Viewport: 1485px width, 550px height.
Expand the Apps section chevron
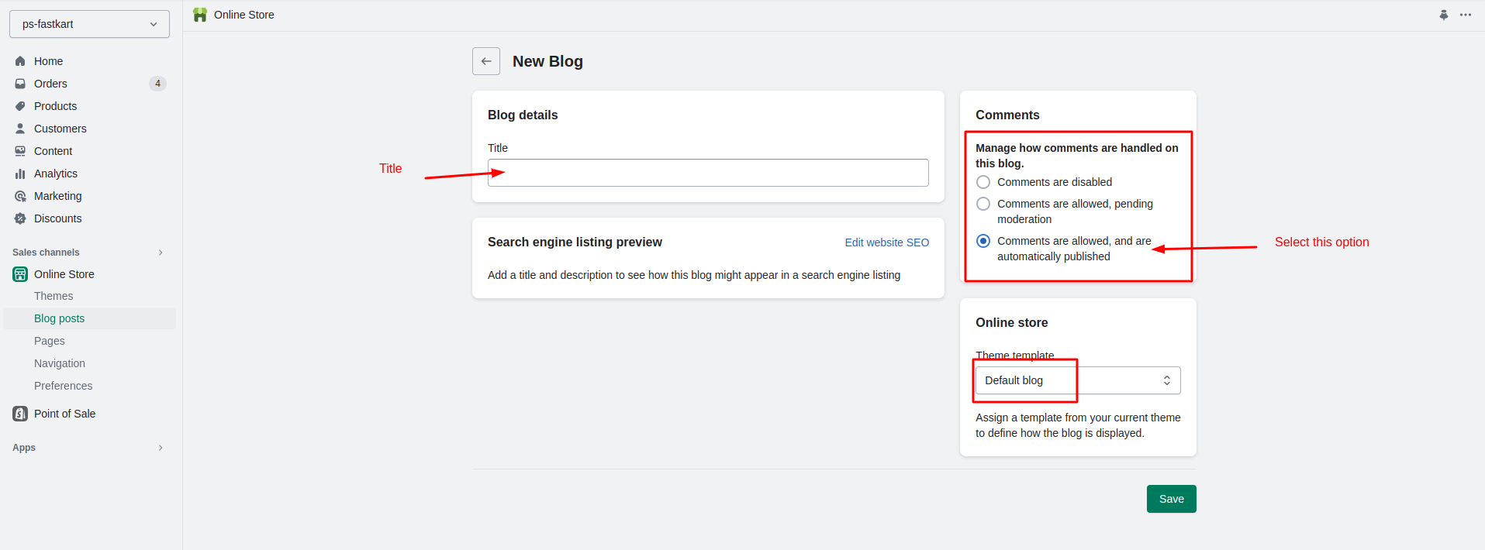pyautogui.click(x=161, y=448)
